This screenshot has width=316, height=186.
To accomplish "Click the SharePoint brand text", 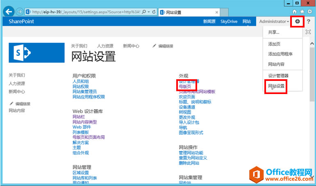I will tap(21, 21).
